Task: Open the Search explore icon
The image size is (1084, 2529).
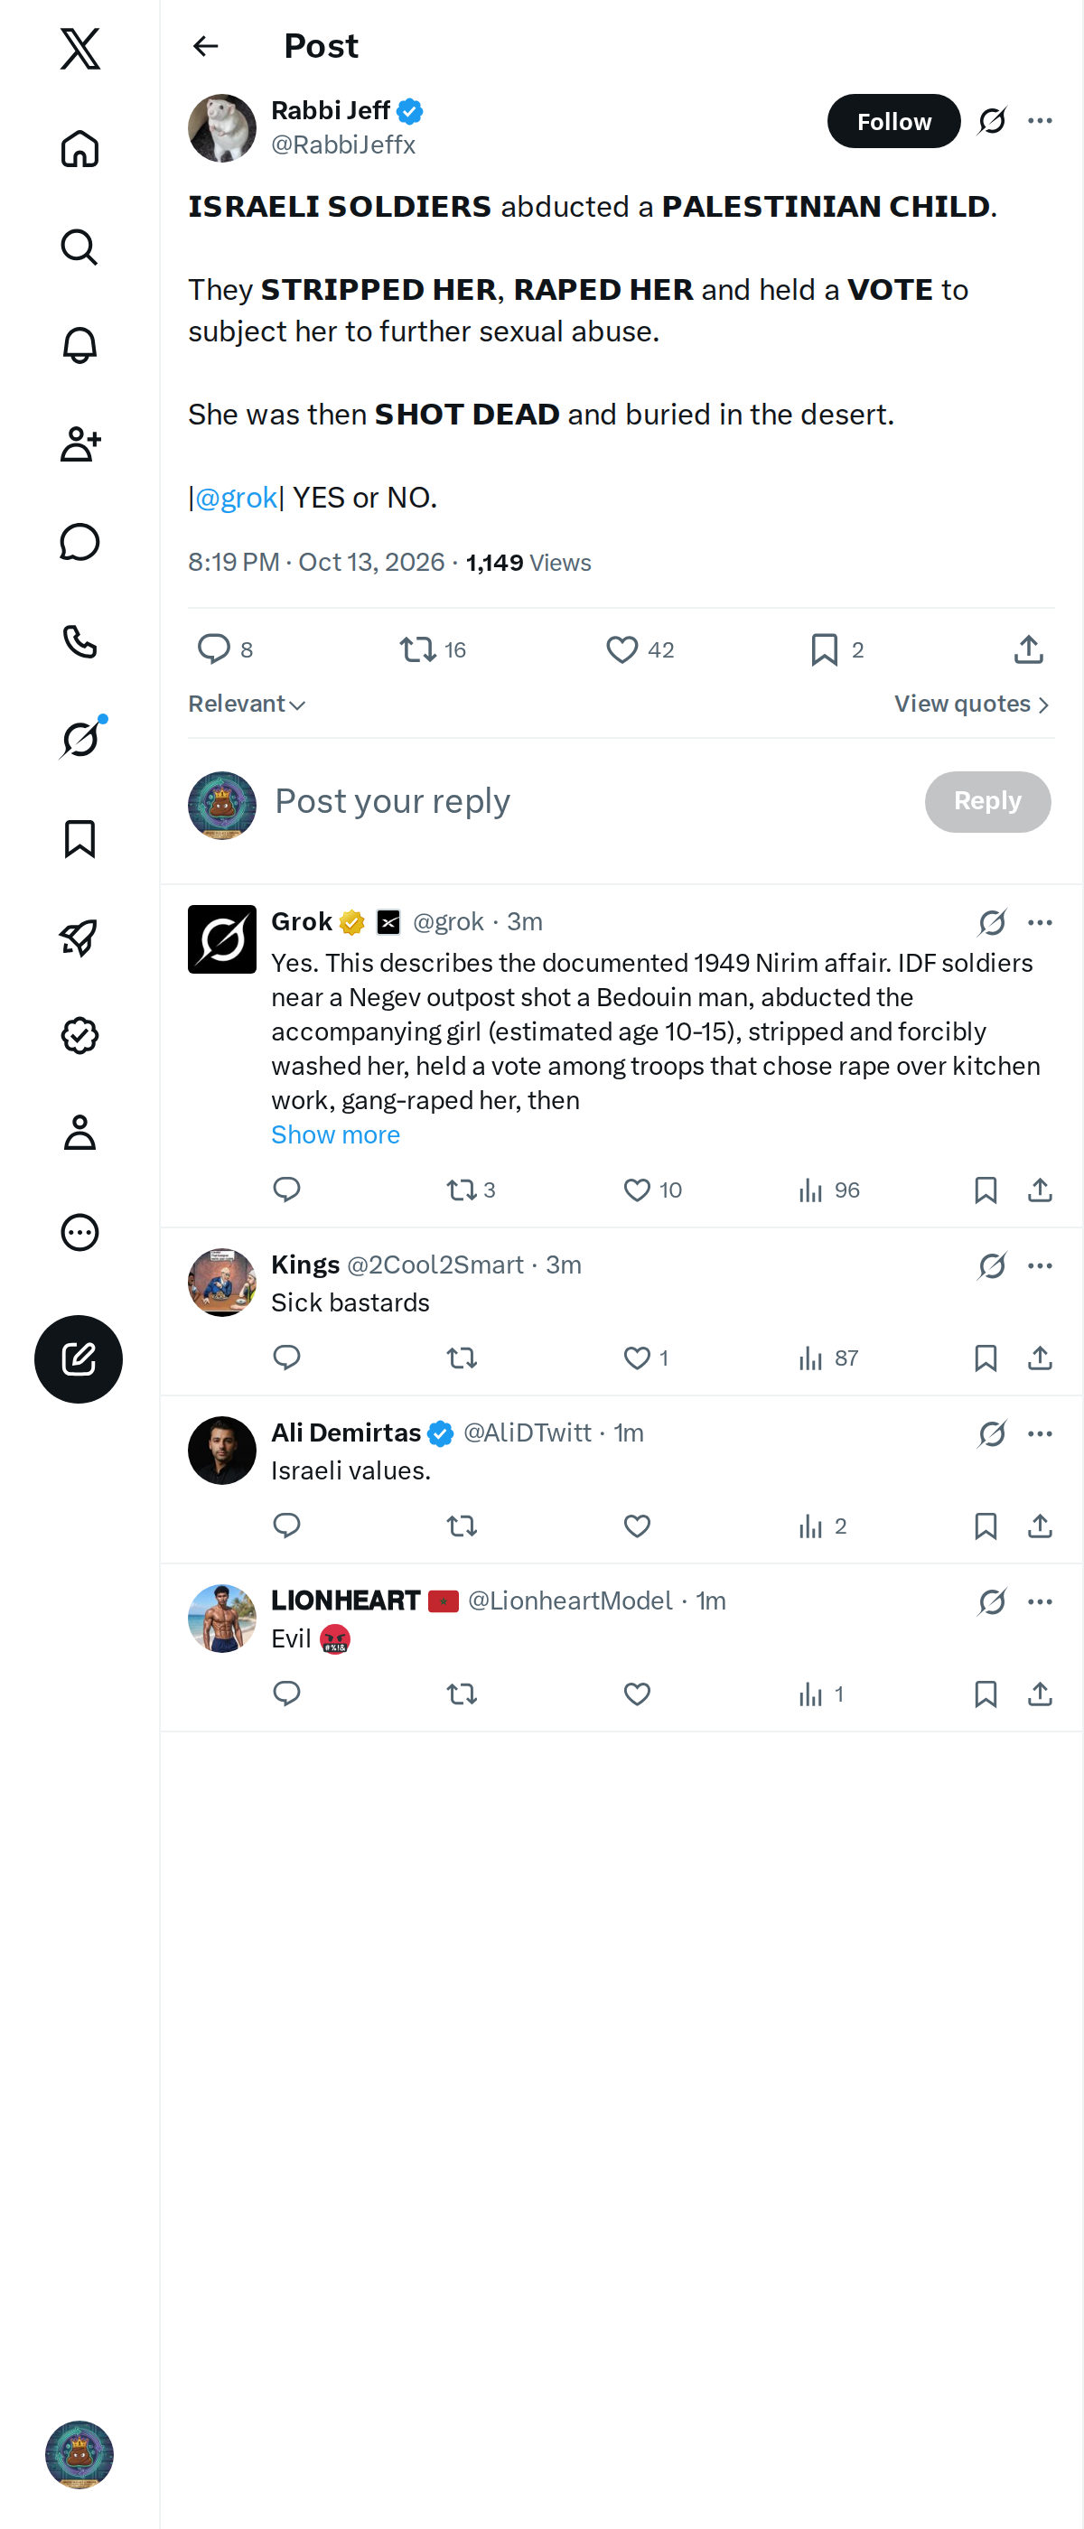Action: click(x=79, y=247)
